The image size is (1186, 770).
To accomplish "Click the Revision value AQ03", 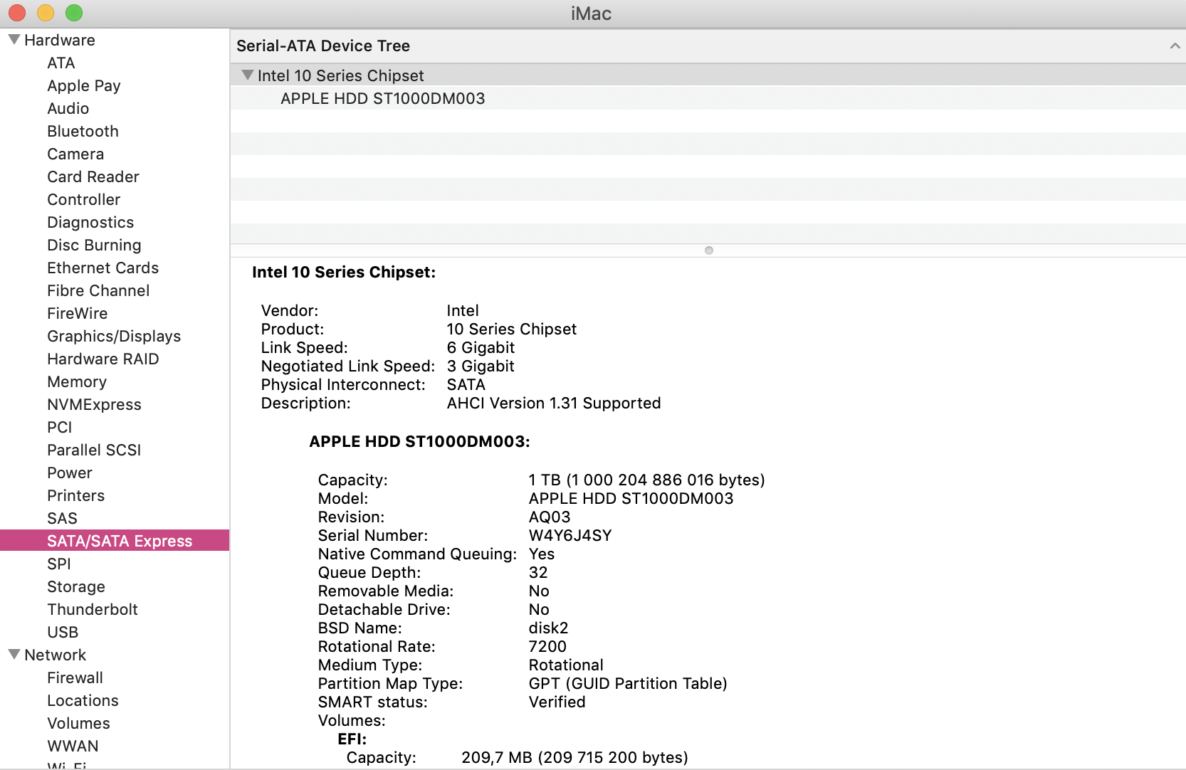I will 550,517.
